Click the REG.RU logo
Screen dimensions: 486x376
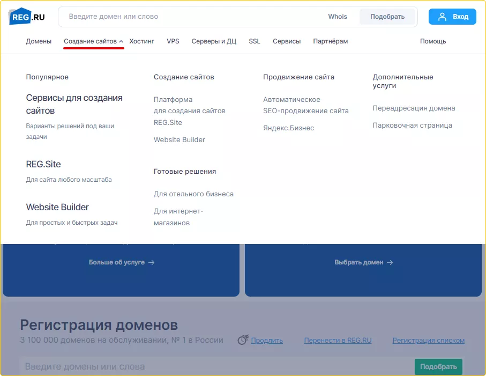(26, 16)
